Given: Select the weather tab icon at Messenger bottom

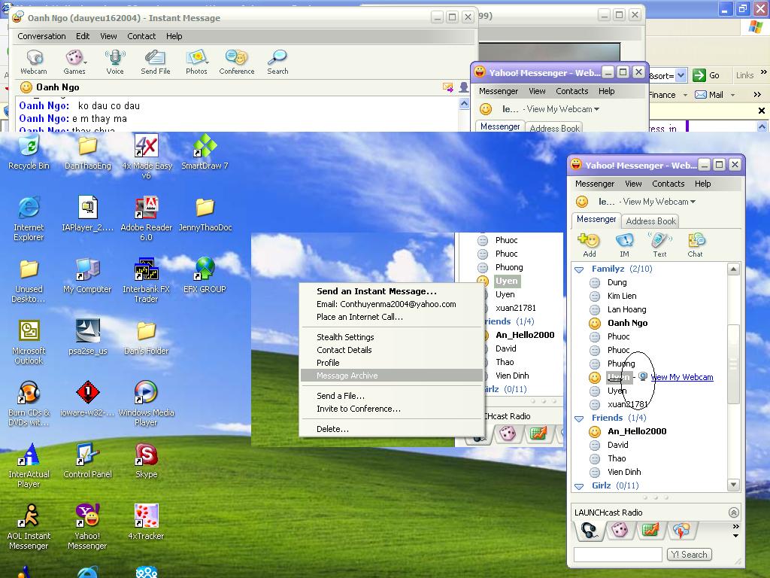Looking at the screenshot, I should click(x=681, y=531).
